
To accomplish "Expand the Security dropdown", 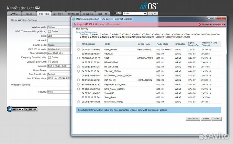I will (x=59, y=92).
